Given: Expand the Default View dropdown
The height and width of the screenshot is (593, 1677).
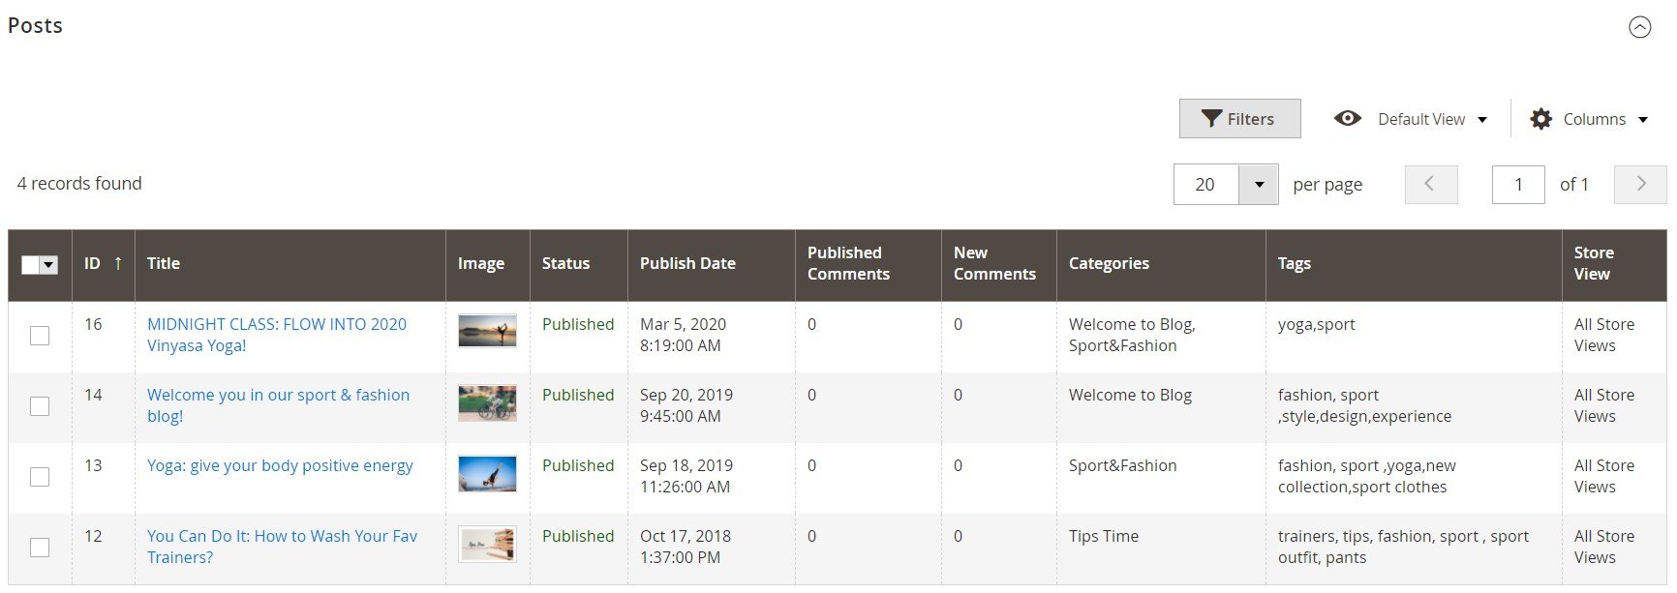Looking at the screenshot, I should [1432, 119].
